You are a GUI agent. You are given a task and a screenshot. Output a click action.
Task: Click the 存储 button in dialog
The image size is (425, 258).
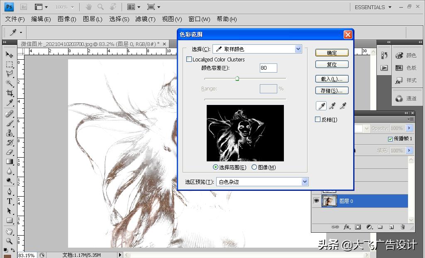tap(332, 90)
